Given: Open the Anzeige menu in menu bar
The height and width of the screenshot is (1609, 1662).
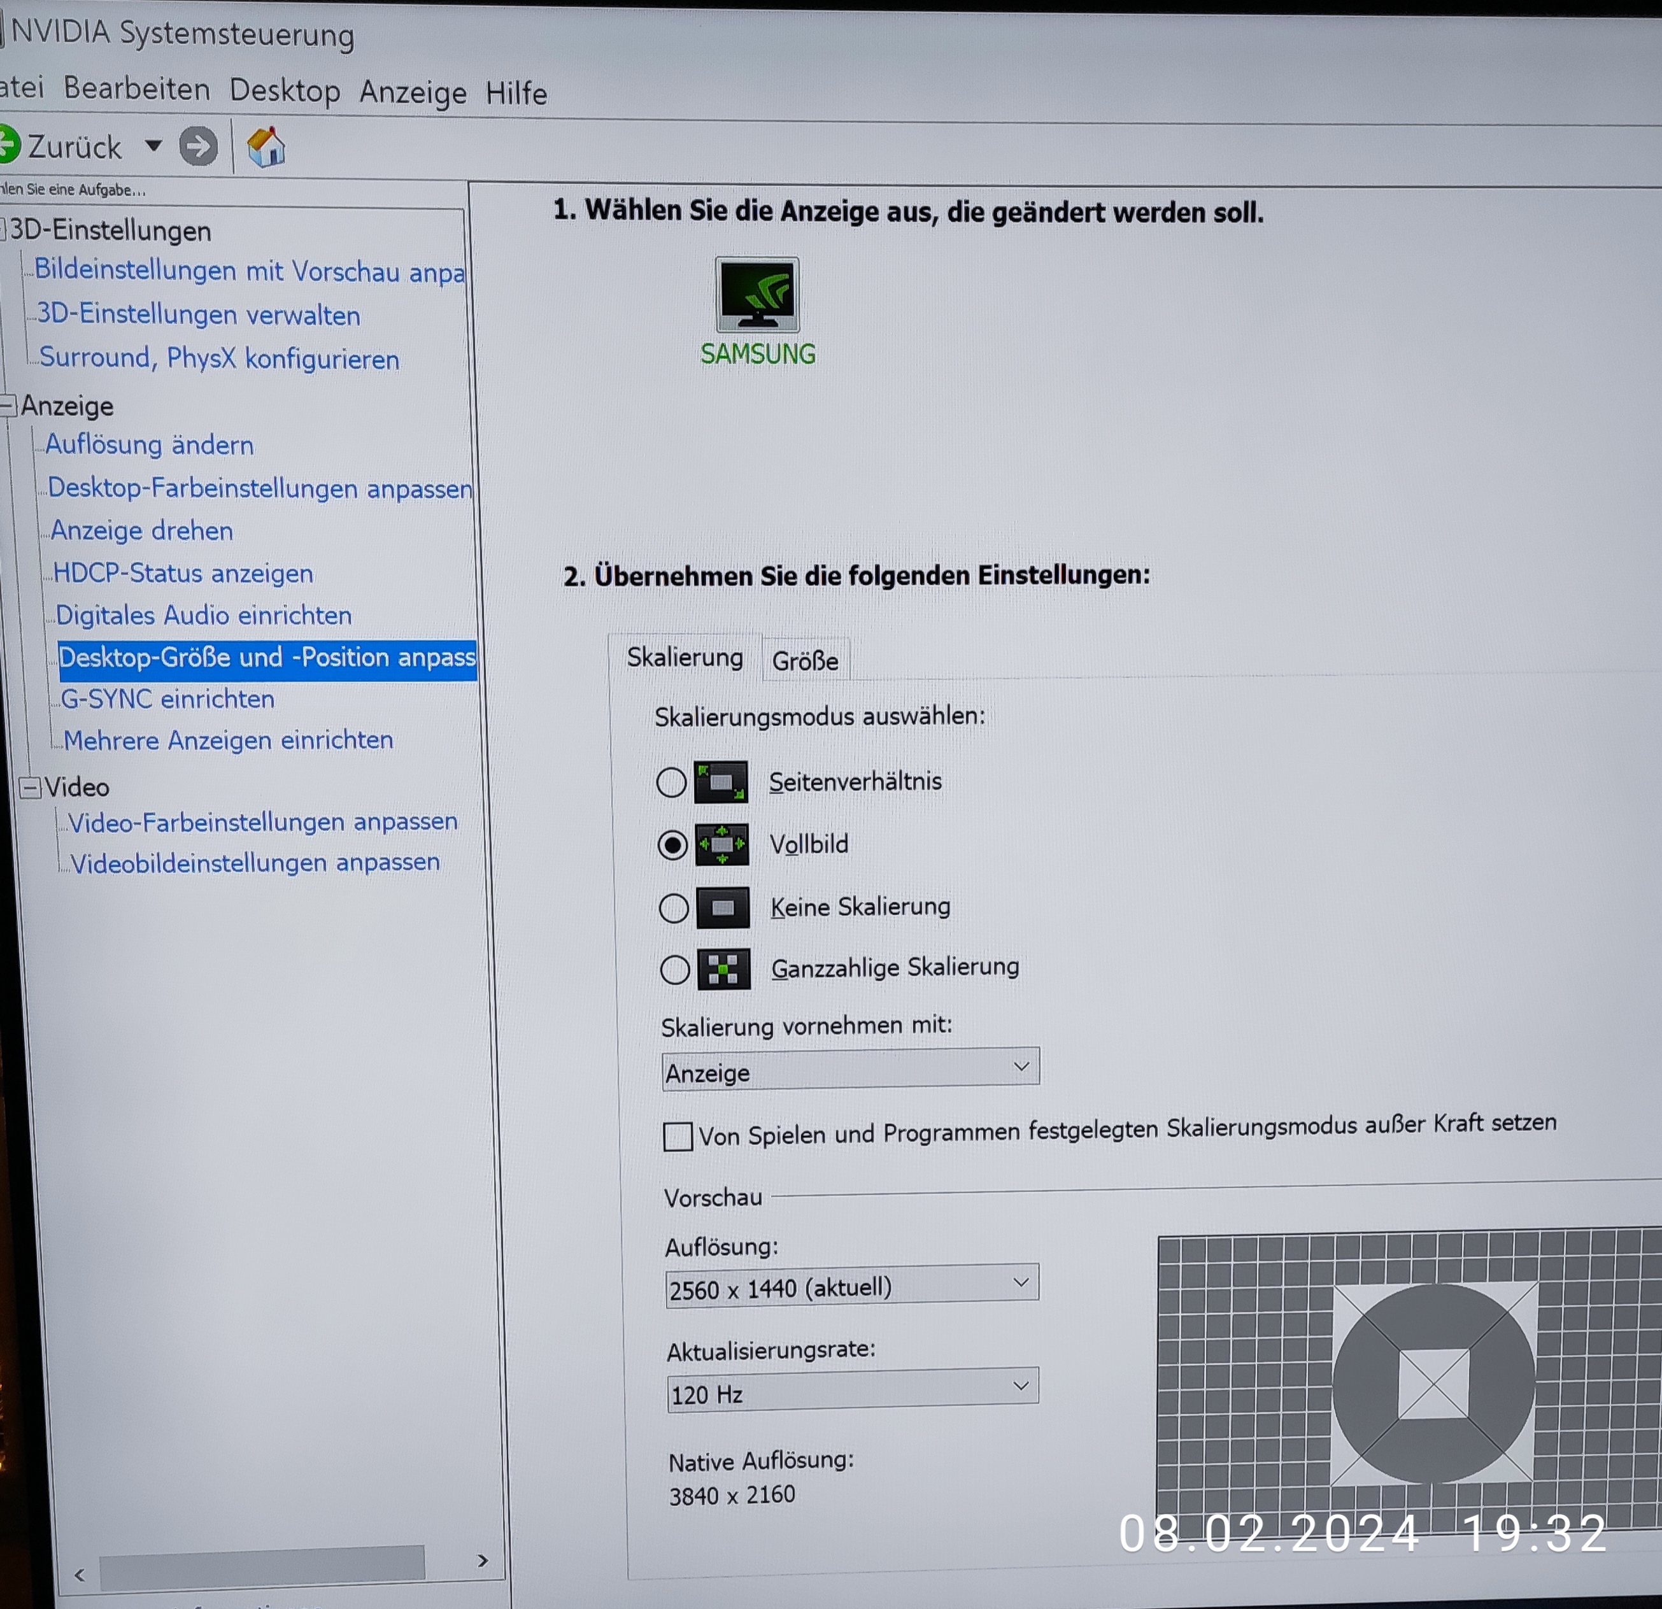Looking at the screenshot, I should 413,92.
